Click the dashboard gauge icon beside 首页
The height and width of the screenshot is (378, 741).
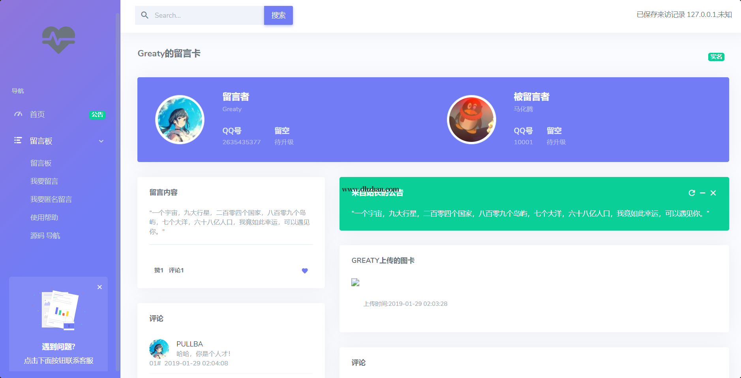[18, 114]
